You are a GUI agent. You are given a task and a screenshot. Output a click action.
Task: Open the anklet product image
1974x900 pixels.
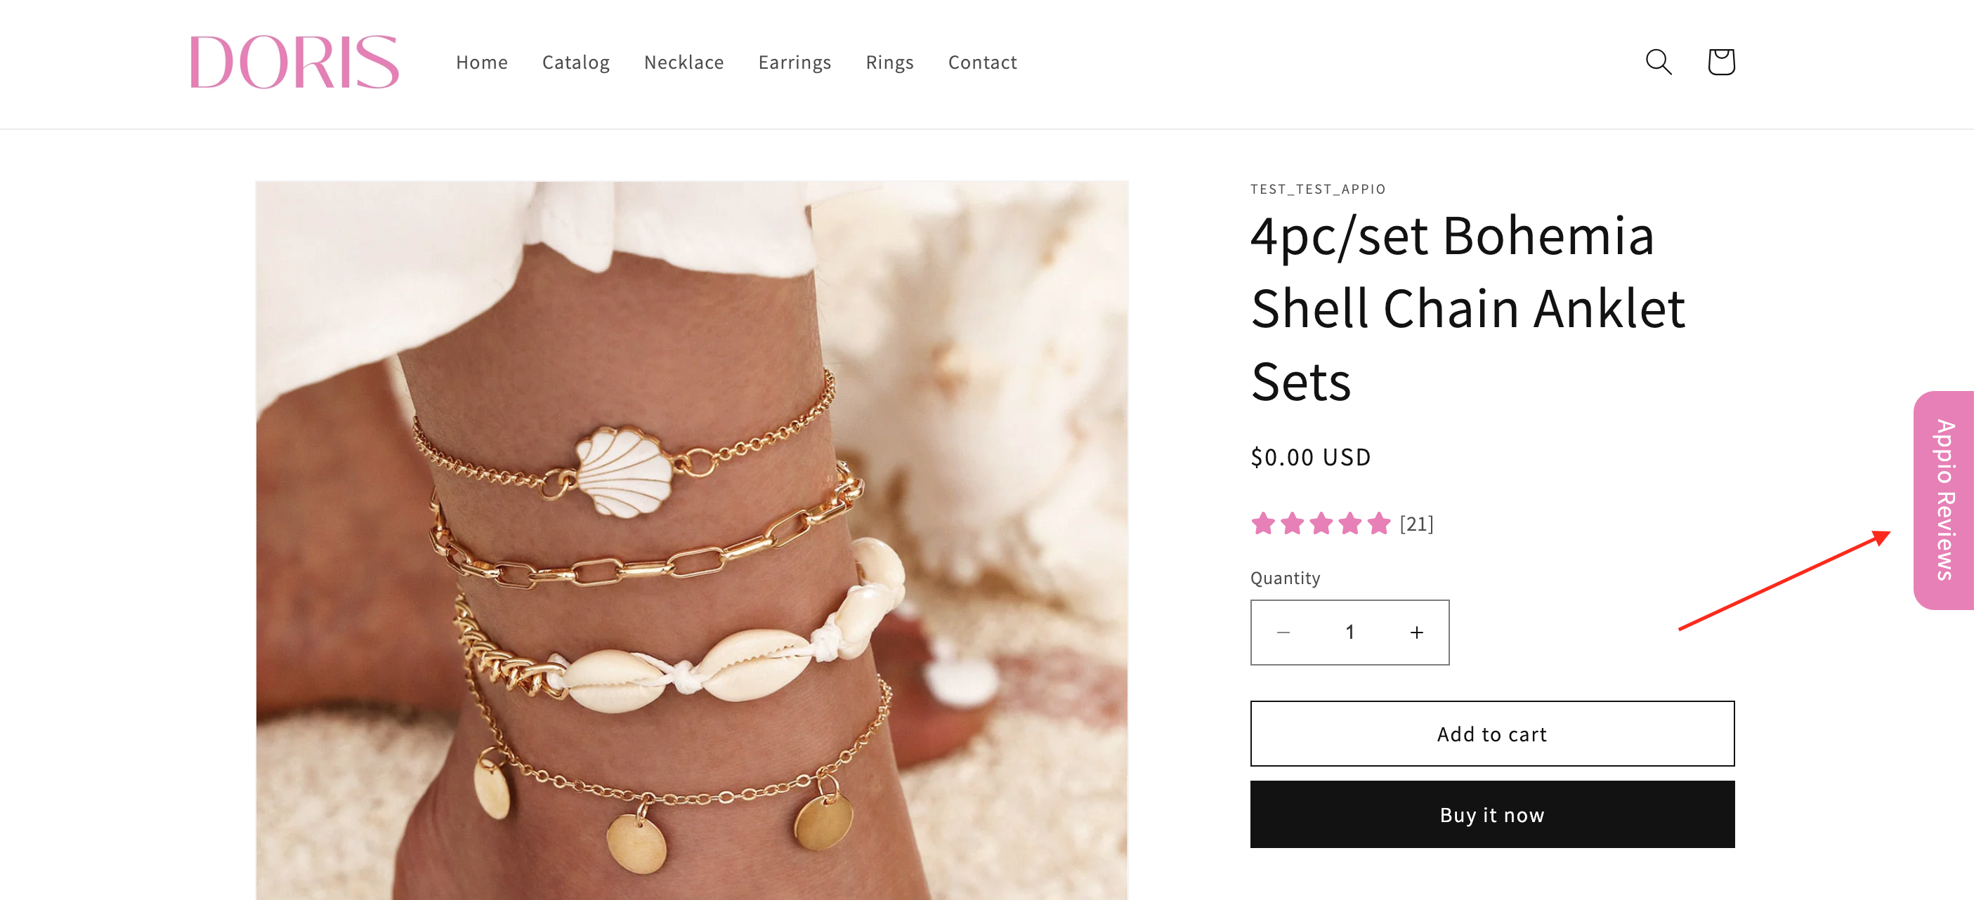(692, 540)
